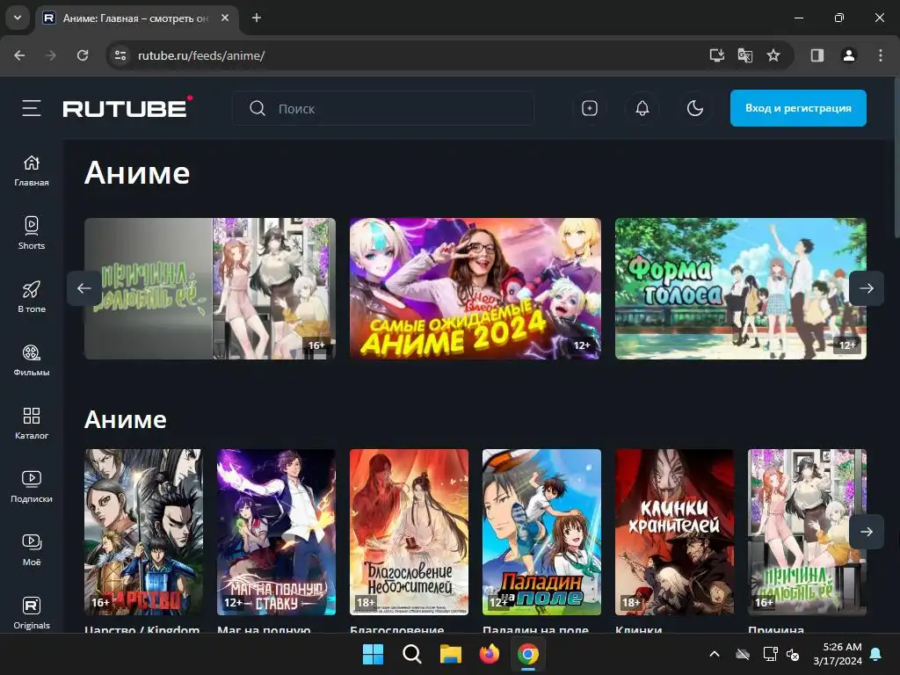Toggle dark theme moon icon
This screenshot has height=675, width=900.
[x=695, y=108]
